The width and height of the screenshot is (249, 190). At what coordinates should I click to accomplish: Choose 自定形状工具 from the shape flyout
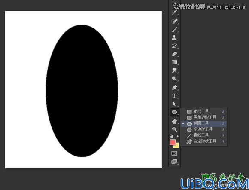coord(204,141)
